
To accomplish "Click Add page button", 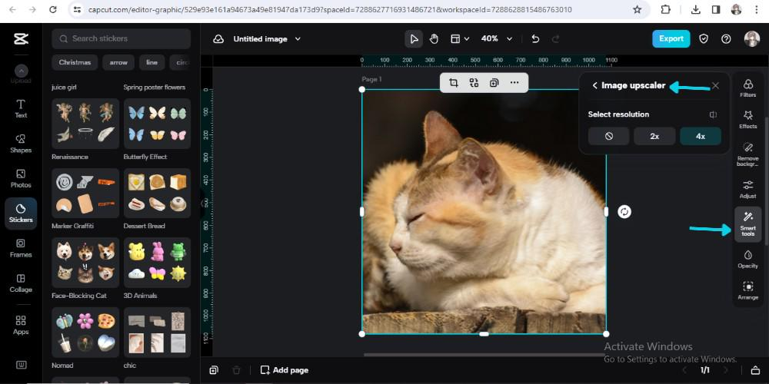I will 285,370.
